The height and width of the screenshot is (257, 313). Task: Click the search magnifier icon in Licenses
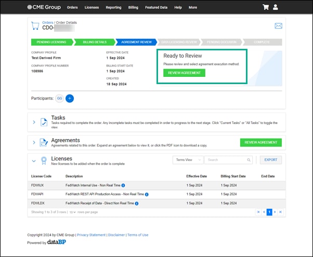[x=249, y=160]
